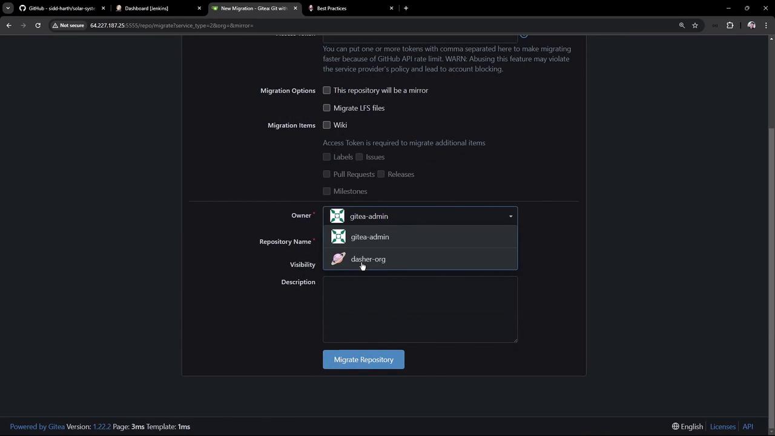The width and height of the screenshot is (775, 436).
Task: Click the dasher-org planet avatar icon
Action: 338,259
